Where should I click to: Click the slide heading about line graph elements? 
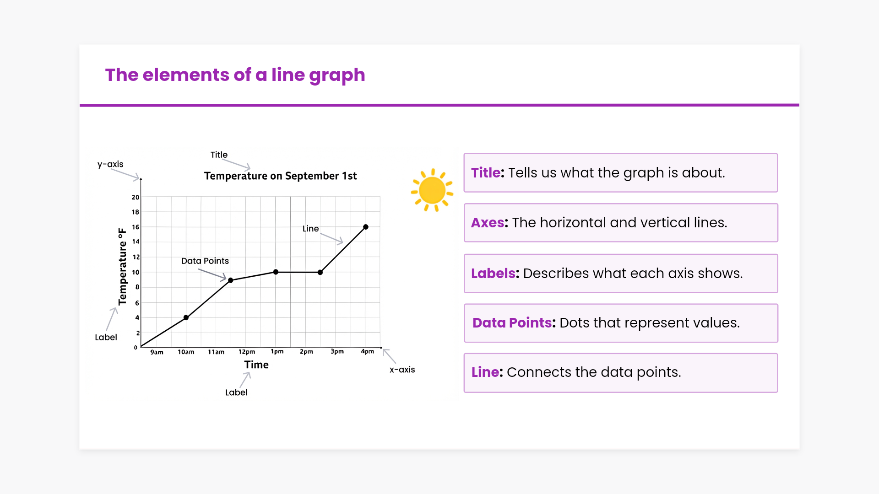pyautogui.click(x=235, y=75)
